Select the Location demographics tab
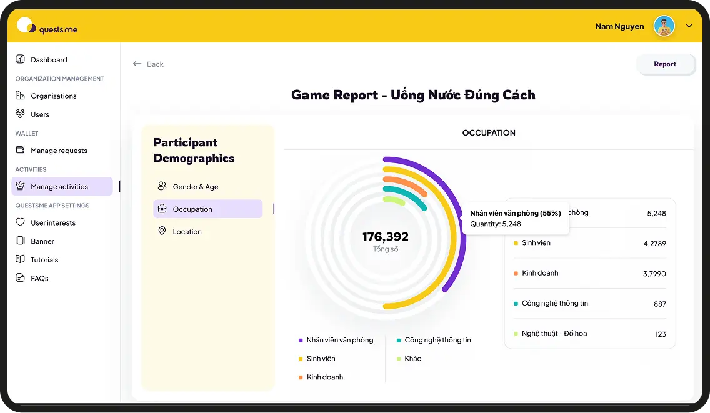The height and width of the screenshot is (413, 710). click(x=187, y=232)
